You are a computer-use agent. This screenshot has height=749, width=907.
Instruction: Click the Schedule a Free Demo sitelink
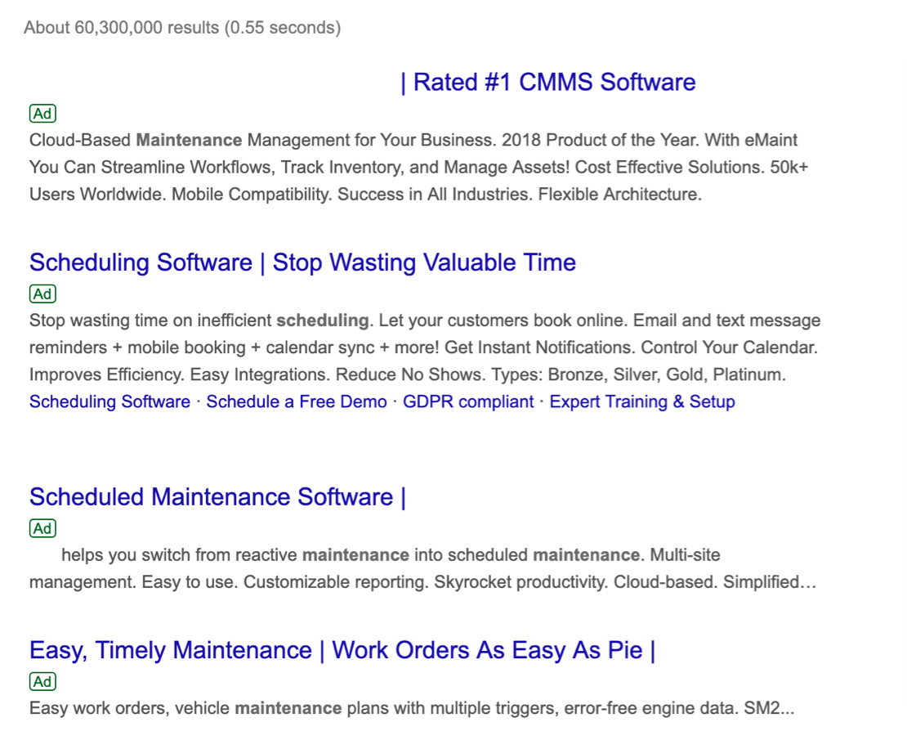[x=297, y=401]
